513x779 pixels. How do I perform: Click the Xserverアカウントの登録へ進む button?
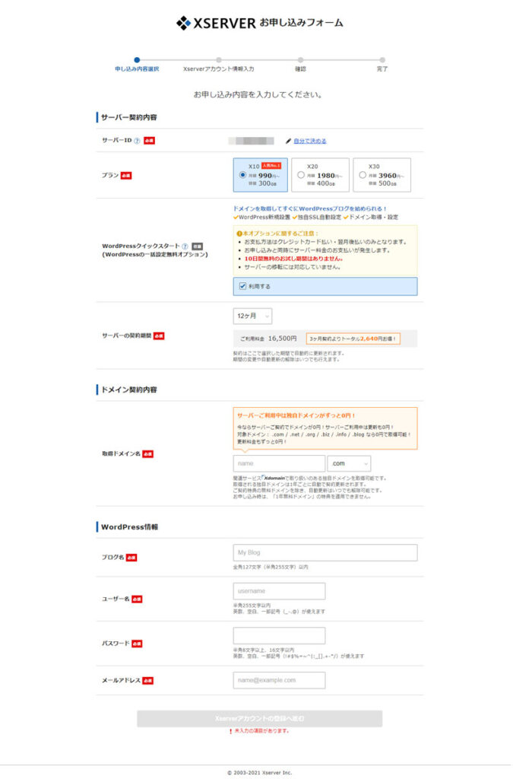[x=259, y=720]
